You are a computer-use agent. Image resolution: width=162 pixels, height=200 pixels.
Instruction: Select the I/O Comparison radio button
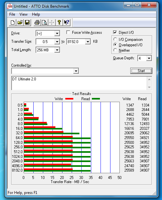pos(115,39)
